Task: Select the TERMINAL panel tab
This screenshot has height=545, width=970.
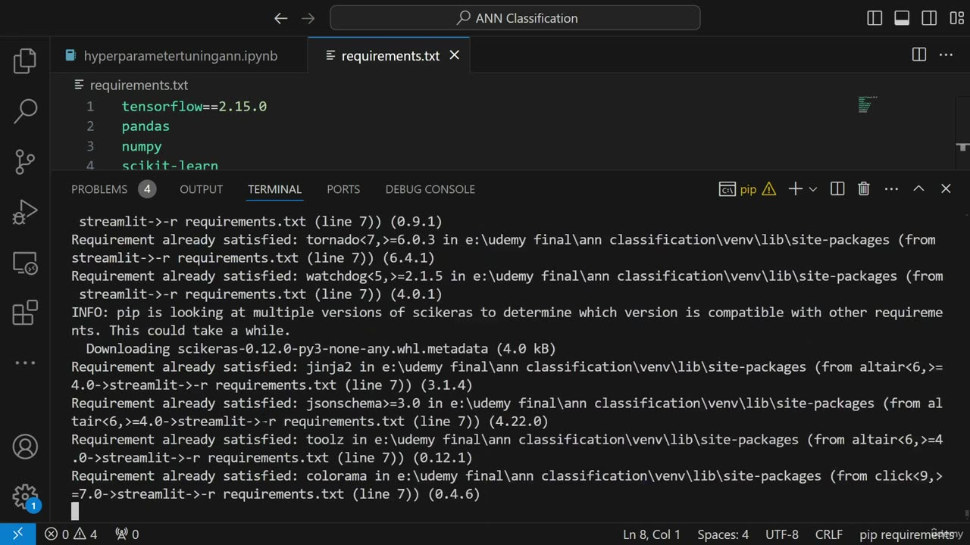Action: pyautogui.click(x=274, y=189)
